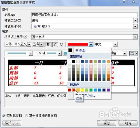Image resolution: width=140 pixels, height=128 pixels.
Task: Pick the light green standard color swatch
Action: point(87,90)
